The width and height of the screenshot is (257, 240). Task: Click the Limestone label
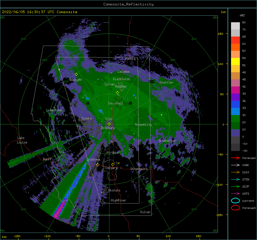pos(54,110)
